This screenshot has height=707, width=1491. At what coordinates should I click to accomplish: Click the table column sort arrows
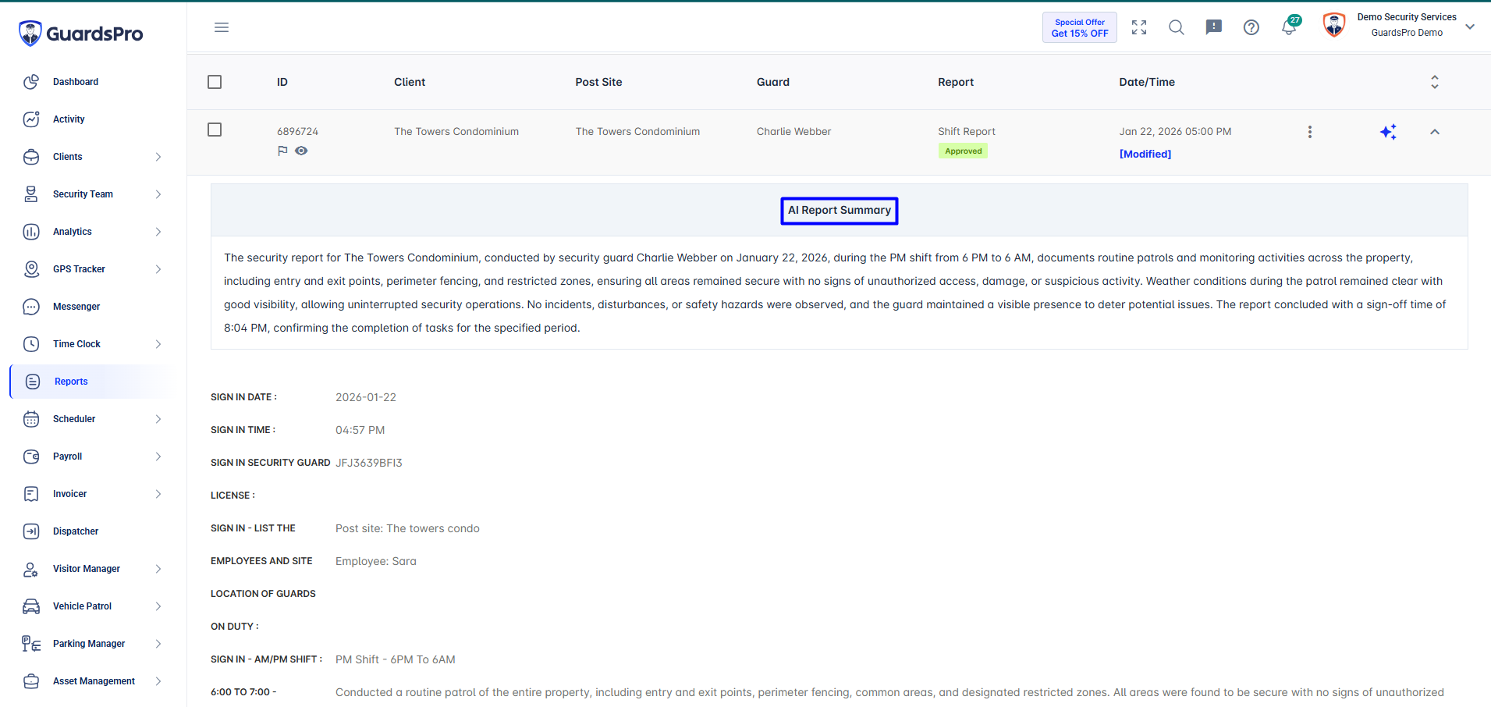1435,82
